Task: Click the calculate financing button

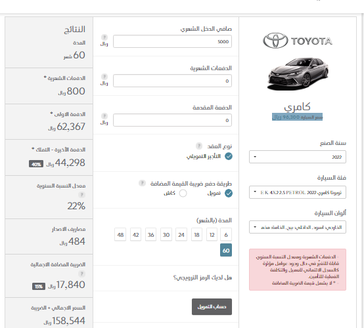Action: [212, 306]
